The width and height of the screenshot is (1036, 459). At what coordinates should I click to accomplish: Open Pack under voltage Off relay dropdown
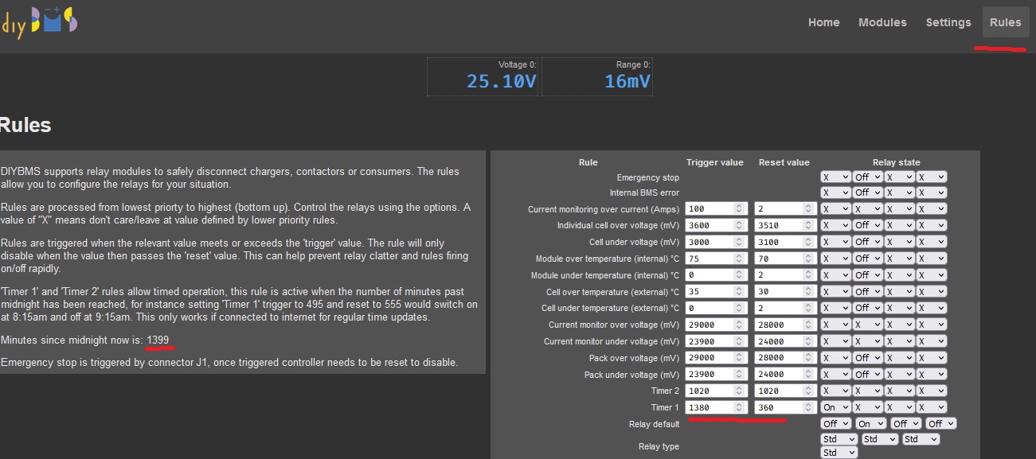pos(867,374)
